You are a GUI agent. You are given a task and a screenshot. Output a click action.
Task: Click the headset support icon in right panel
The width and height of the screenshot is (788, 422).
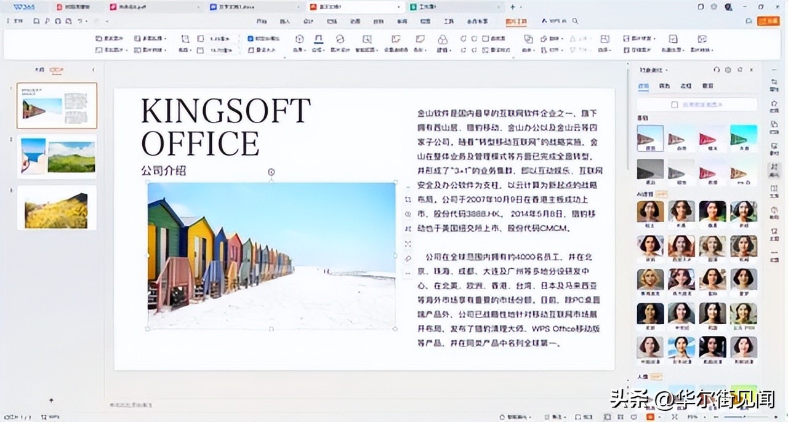coord(717,70)
